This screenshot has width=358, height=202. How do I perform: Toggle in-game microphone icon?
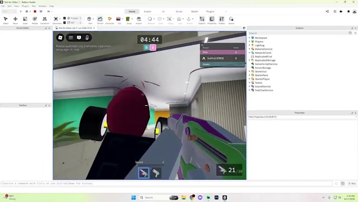pyautogui.click(x=87, y=37)
